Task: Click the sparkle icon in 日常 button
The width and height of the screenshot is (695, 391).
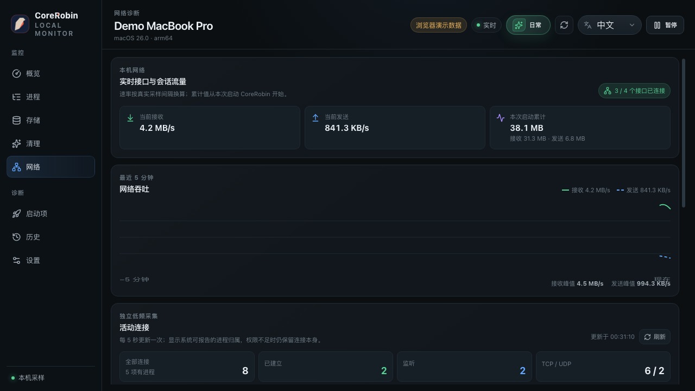Action: [519, 25]
